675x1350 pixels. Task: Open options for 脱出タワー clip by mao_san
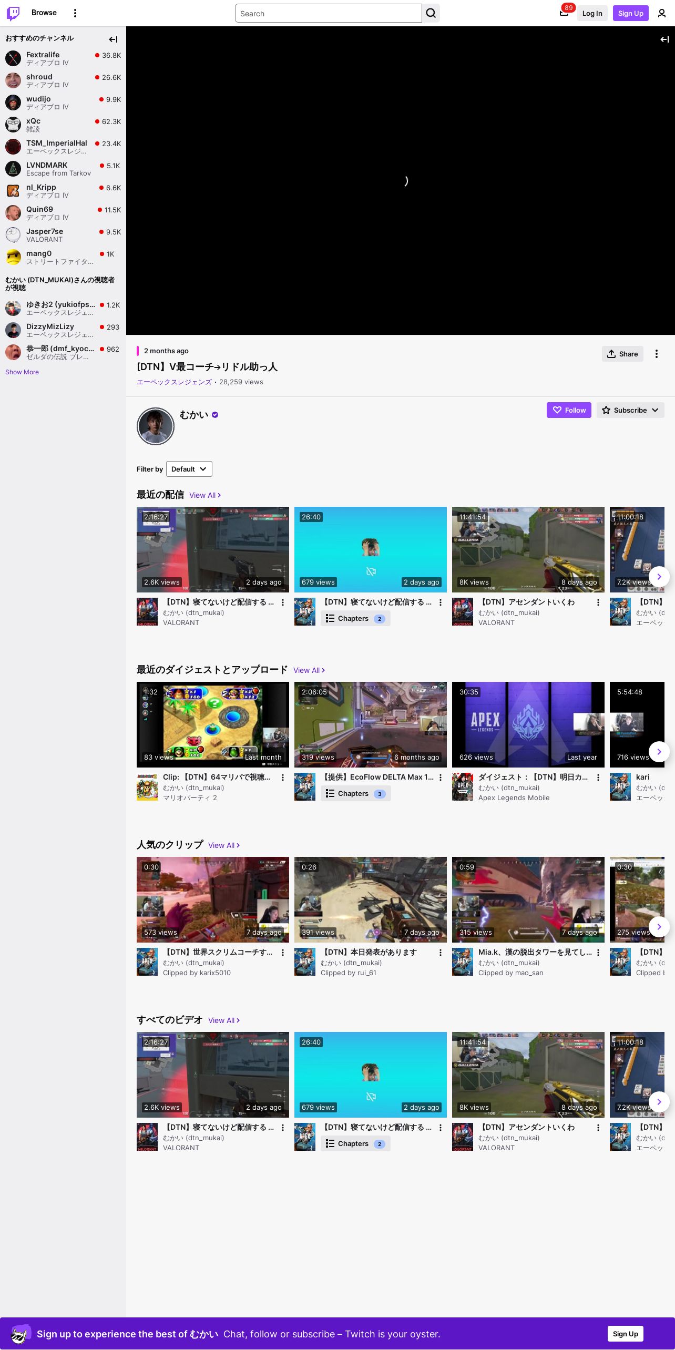pos(598,953)
